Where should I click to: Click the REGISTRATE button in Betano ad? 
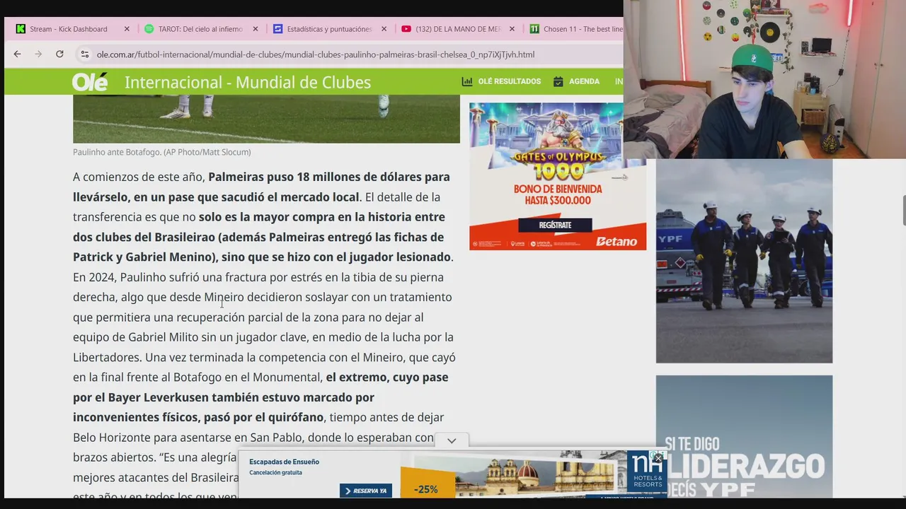point(556,225)
